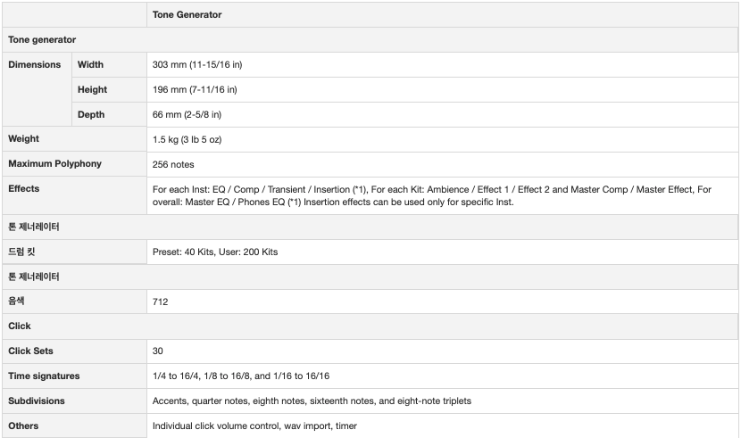The width and height of the screenshot is (741, 438).
Task: Click the "Preset: 40 Kits, User: 200 Kits" value
Action: pos(215,252)
